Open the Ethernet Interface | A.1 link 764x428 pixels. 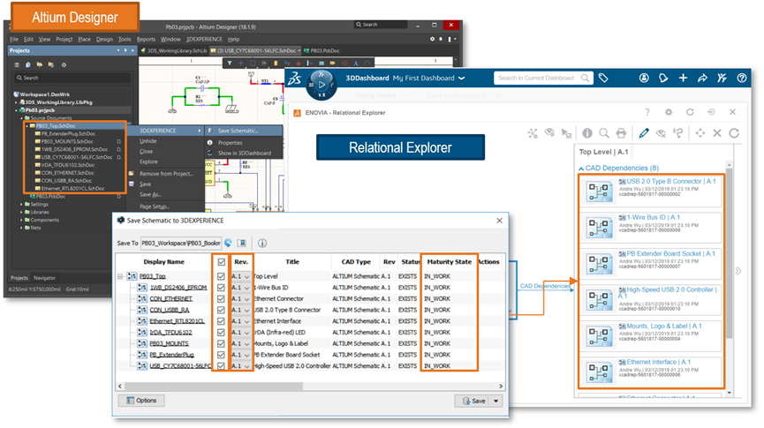pos(658,363)
